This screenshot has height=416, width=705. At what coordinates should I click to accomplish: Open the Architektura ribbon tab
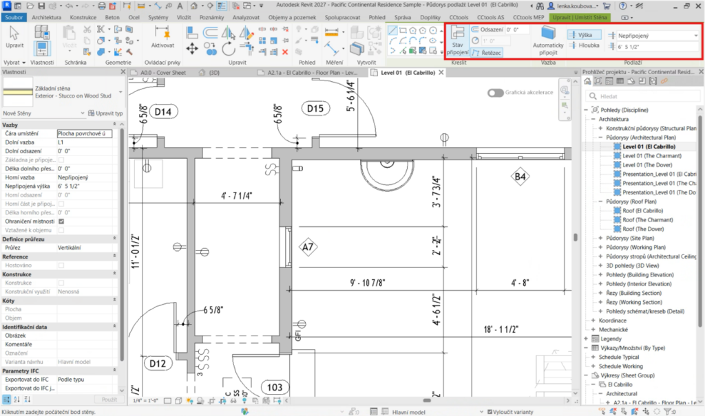click(x=46, y=16)
